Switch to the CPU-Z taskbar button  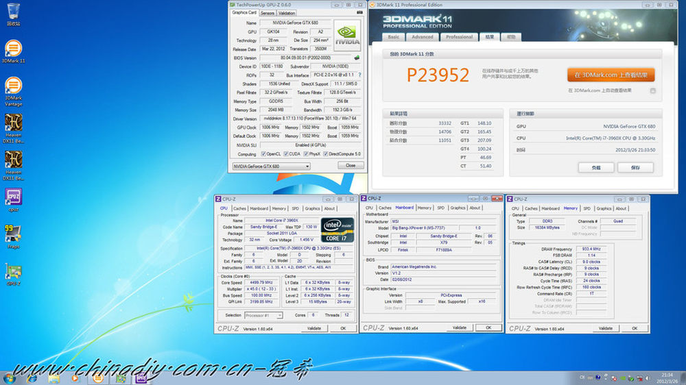[x=141, y=378]
